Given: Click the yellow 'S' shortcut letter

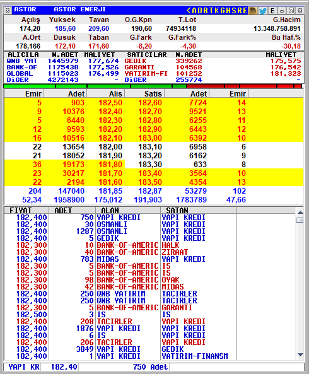Looking at the screenshot, I should point(234,11).
